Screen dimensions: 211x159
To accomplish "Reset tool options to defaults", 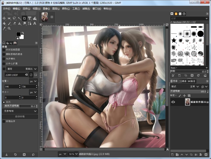I will (33, 154).
